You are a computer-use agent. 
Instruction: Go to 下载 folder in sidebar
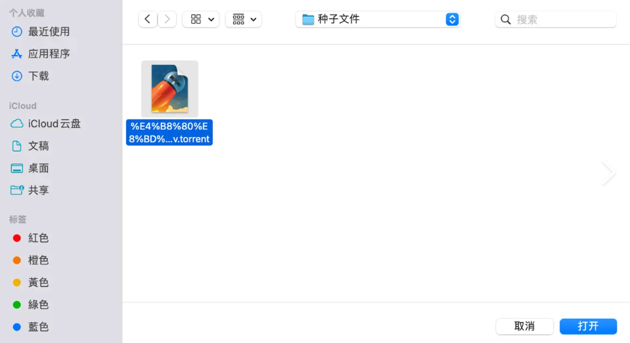click(x=30, y=76)
